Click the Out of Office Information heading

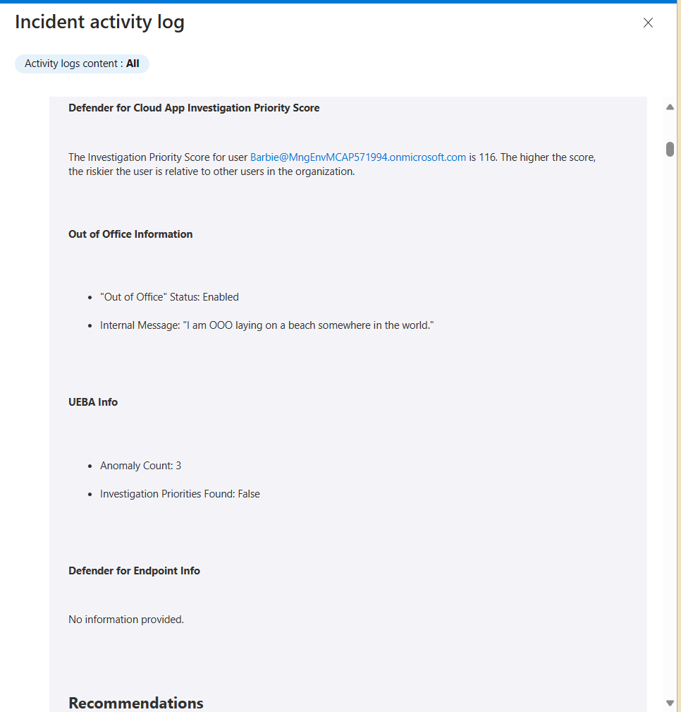130,234
